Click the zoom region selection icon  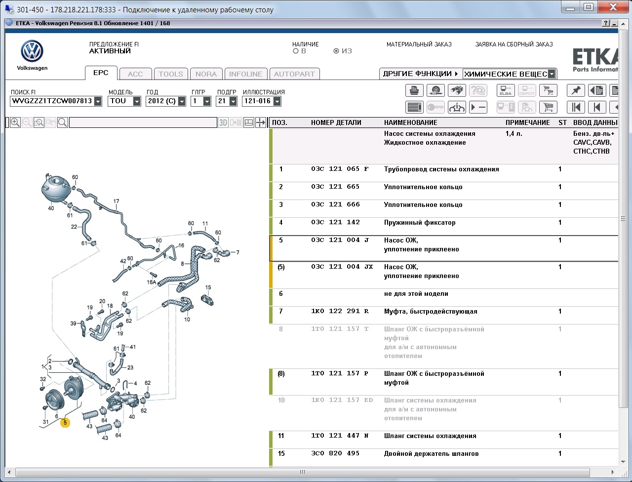coord(39,122)
